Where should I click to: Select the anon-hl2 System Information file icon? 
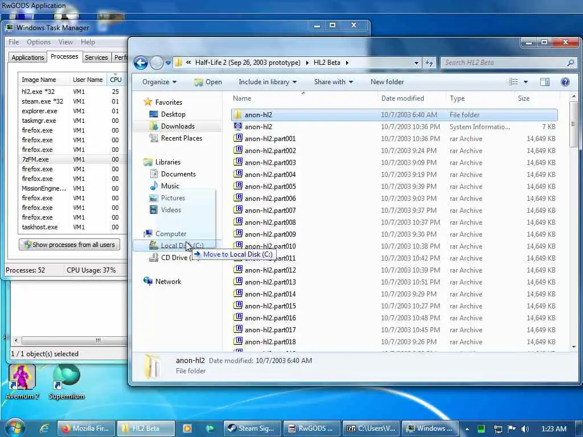tap(238, 126)
